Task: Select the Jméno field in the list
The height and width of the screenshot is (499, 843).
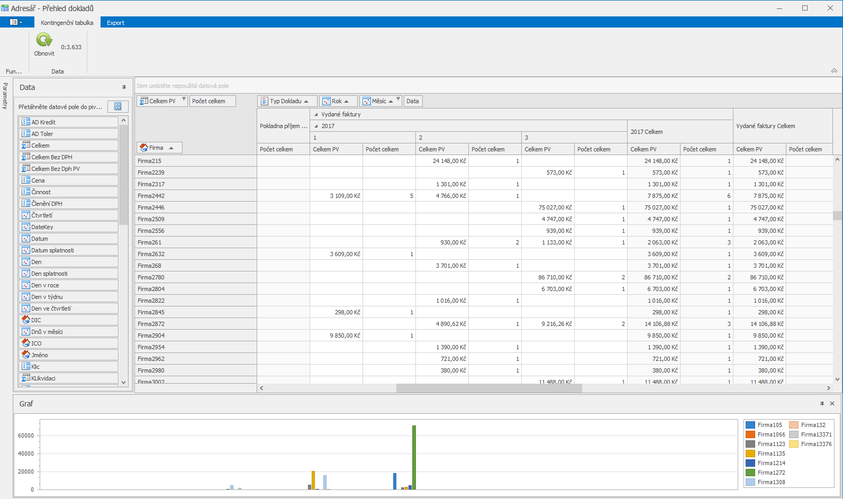Action: (68, 355)
